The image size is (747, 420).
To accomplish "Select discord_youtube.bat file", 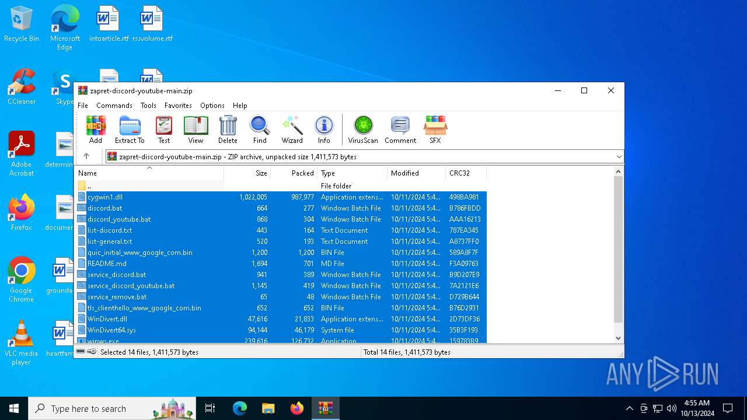I will click(280, 219).
